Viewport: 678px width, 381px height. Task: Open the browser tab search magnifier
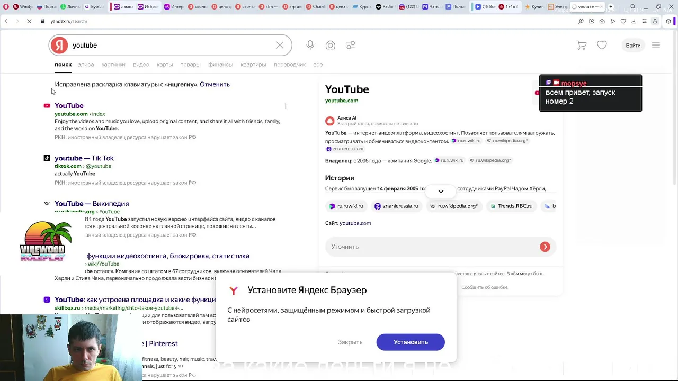point(632,7)
